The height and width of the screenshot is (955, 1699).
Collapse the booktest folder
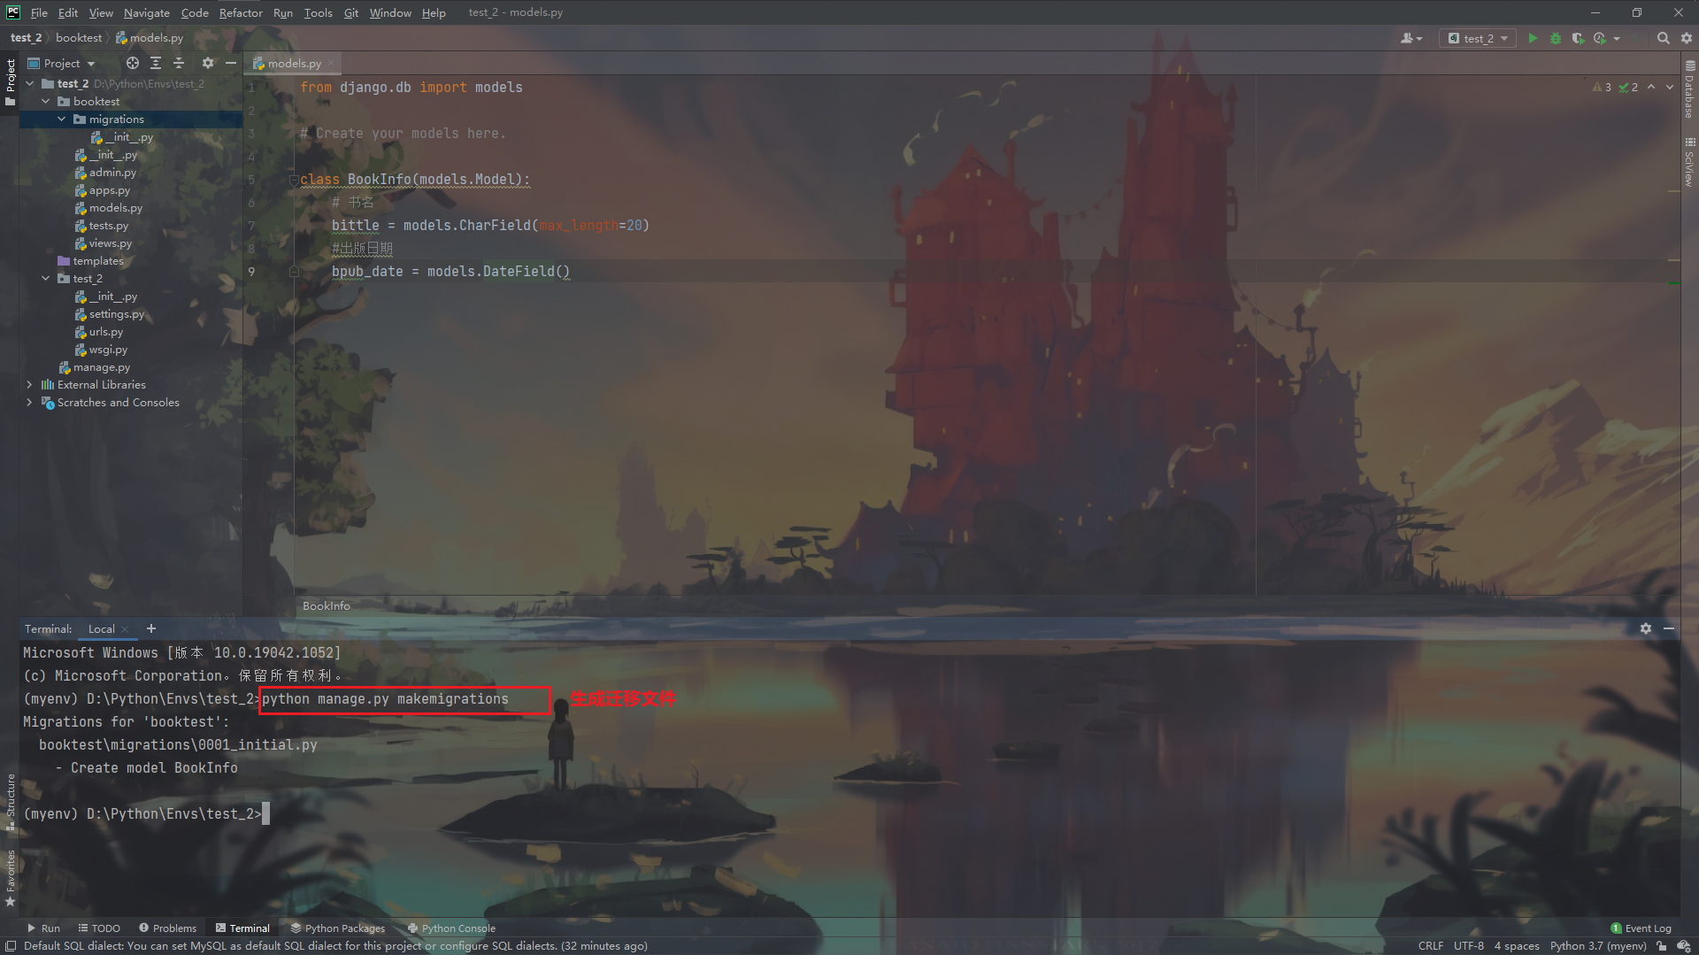pyautogui.click(x=46, y=101)
